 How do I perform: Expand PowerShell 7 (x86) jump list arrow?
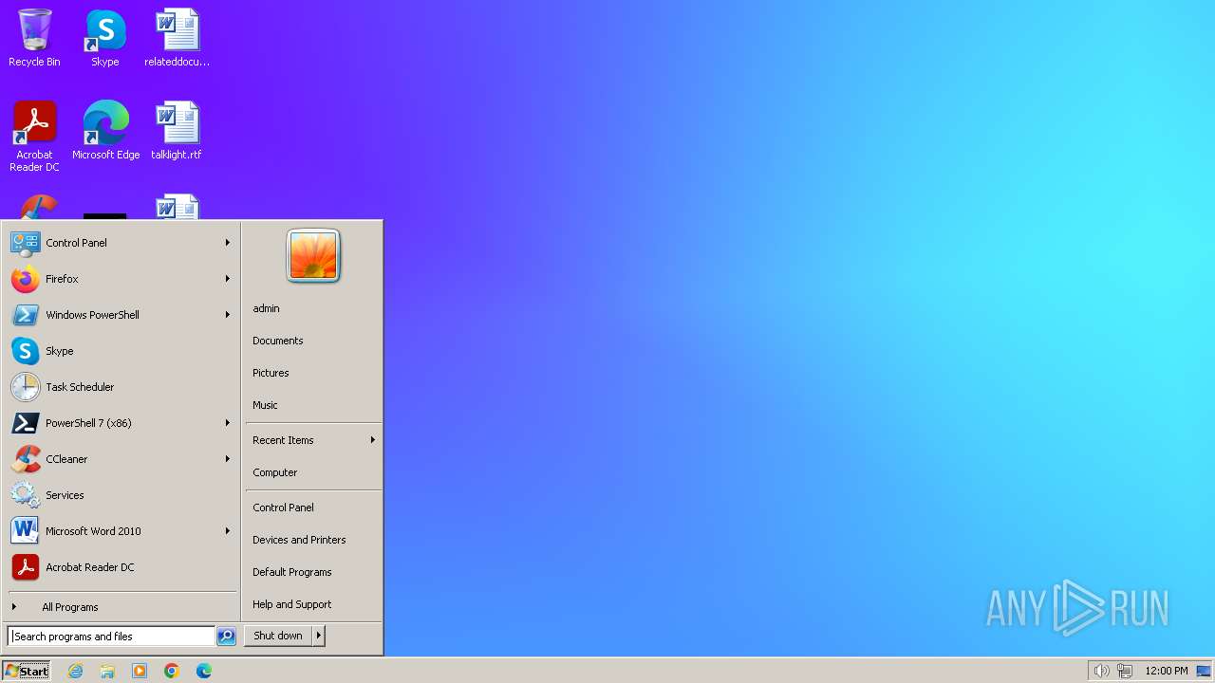228,423
